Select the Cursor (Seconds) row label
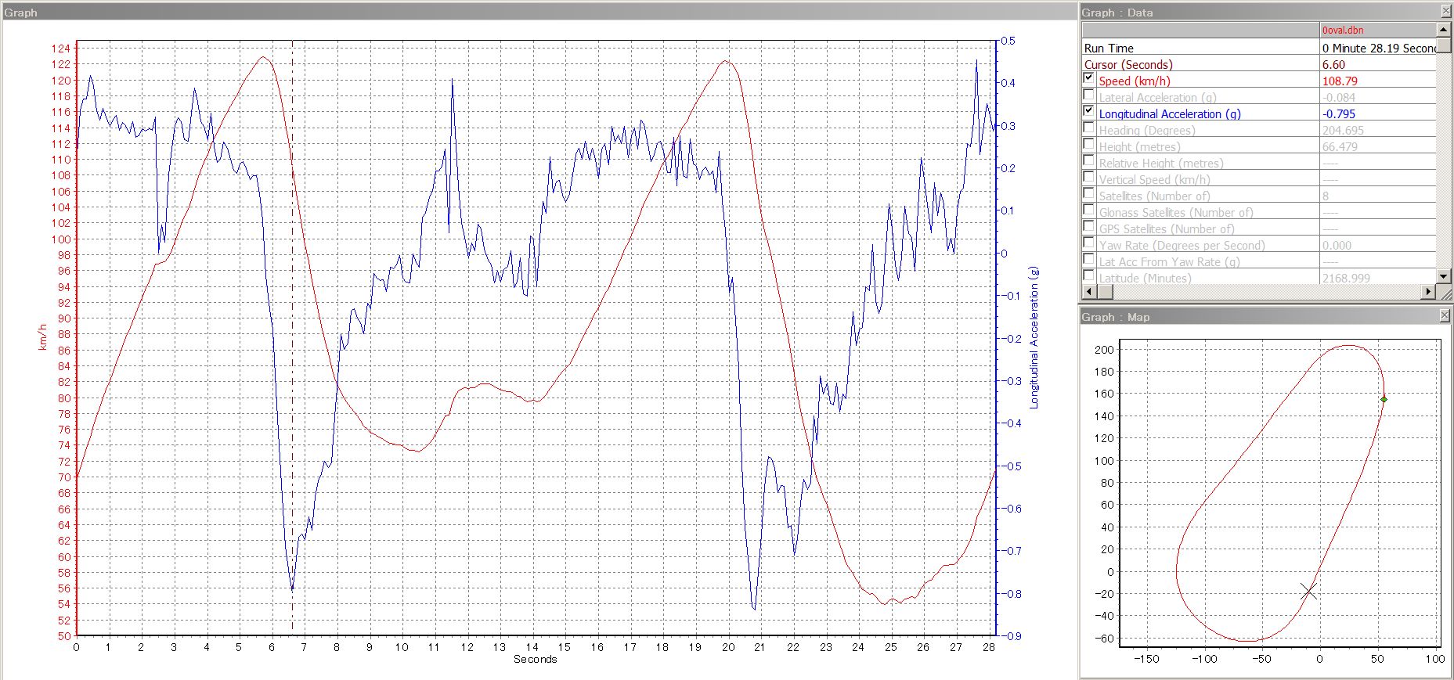The width and height of the screenshot is (1454, 680). (x=1127, y=65)
